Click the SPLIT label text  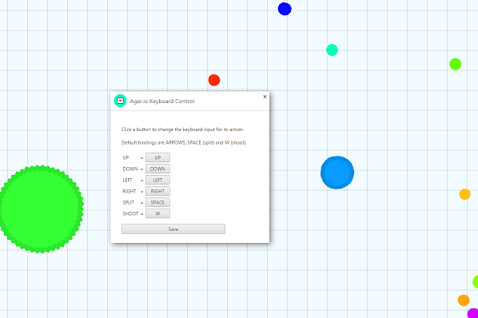coord(129,203)
